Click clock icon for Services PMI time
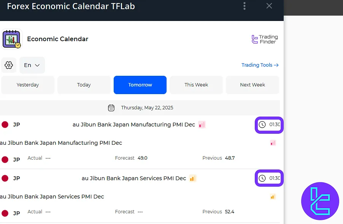343x224 pixels. click(x=262, y=178)
